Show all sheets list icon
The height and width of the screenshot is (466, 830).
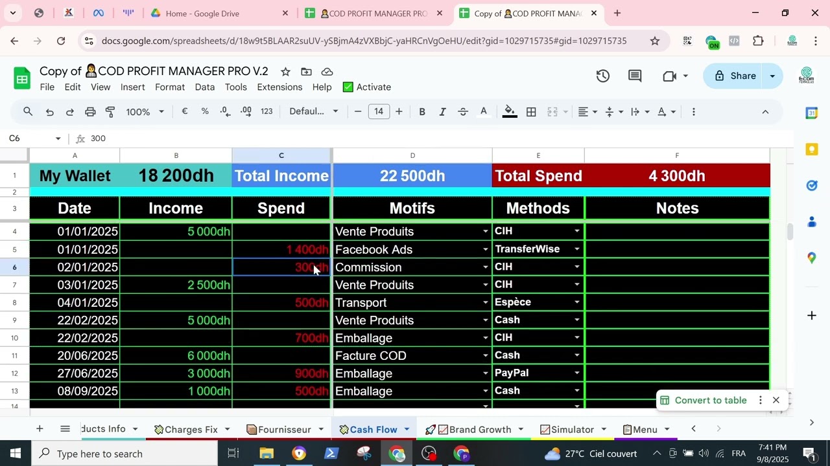point(65,429)
